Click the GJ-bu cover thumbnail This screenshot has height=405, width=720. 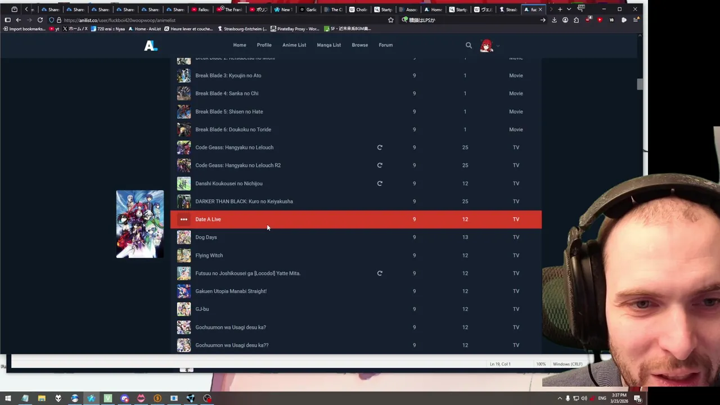(x=184, y=309)
